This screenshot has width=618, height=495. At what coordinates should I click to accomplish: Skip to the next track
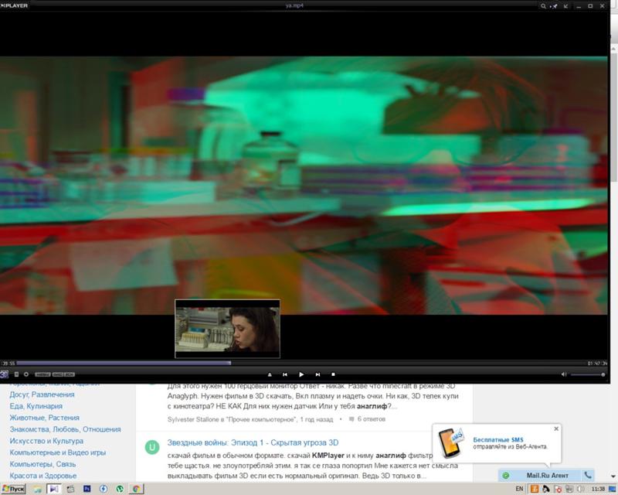[317, 374]
